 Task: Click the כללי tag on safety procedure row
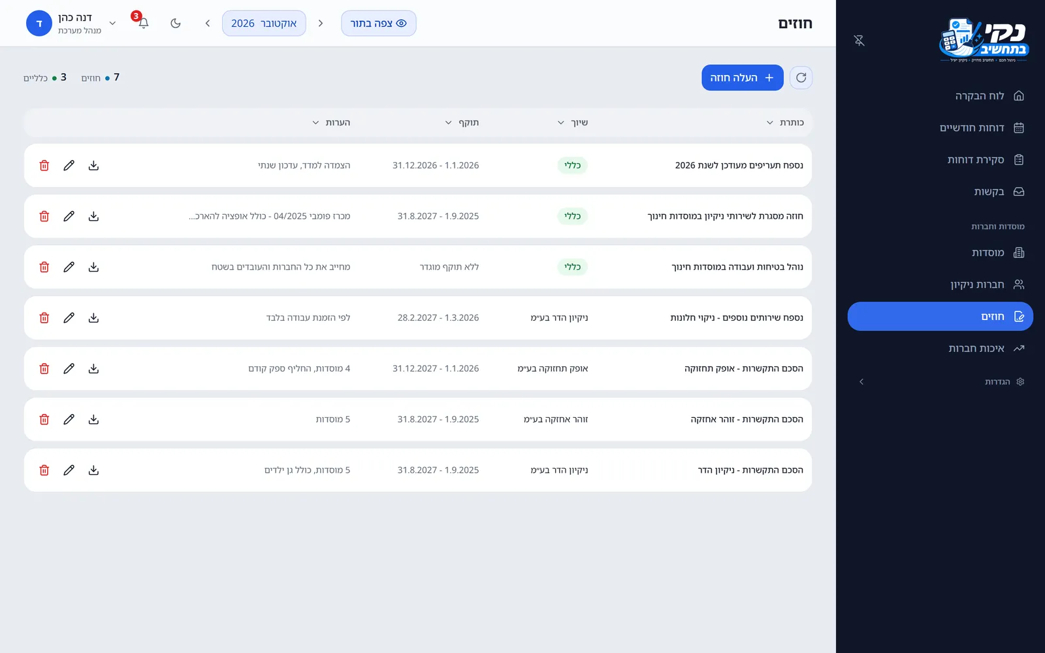coord(572,267)
